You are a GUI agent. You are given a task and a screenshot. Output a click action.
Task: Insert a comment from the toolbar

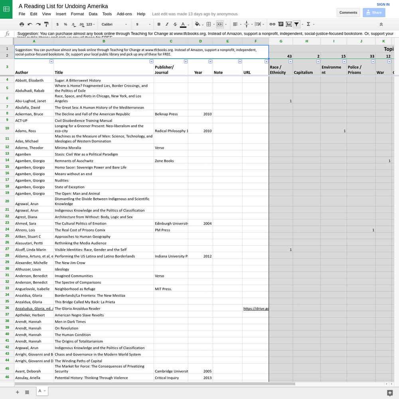click(280, 24)
